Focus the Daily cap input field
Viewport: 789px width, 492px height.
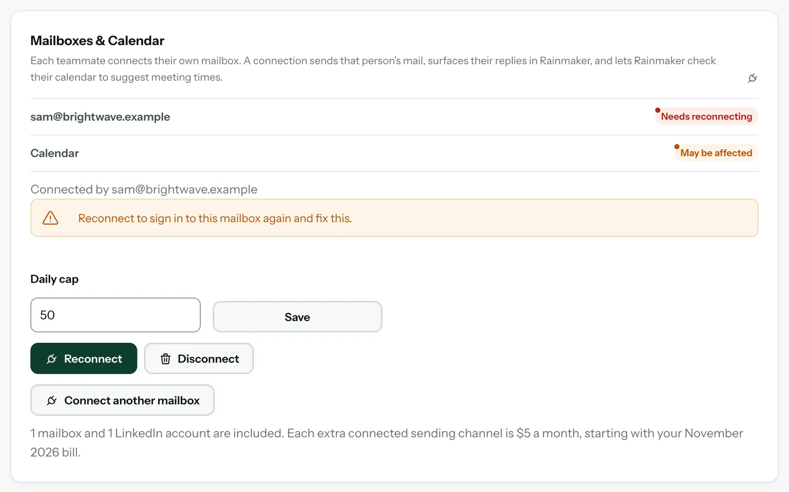click(115, 315)
